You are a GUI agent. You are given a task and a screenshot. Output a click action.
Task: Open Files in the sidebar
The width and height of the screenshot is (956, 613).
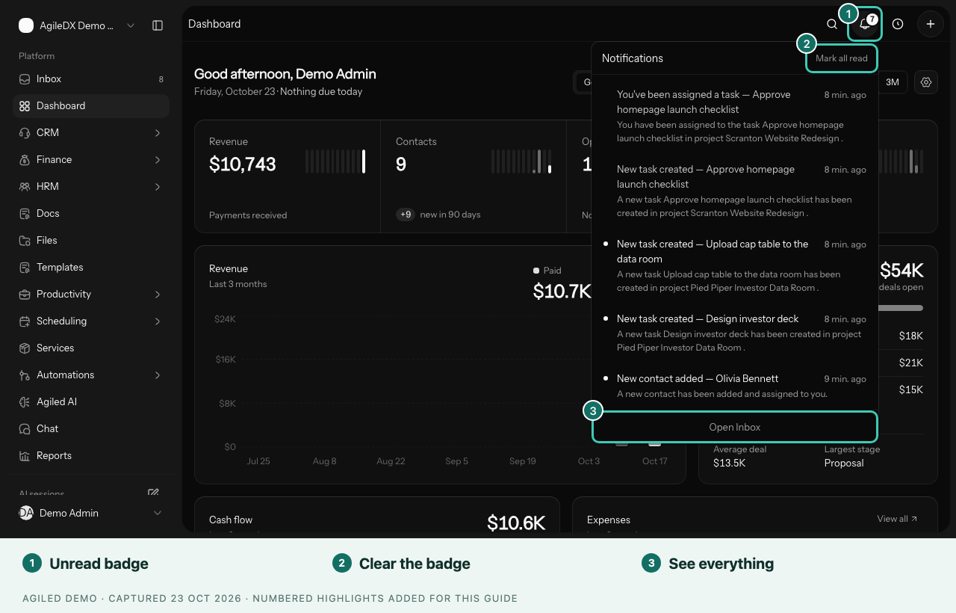pyautogui.click(x=91, y=241)
